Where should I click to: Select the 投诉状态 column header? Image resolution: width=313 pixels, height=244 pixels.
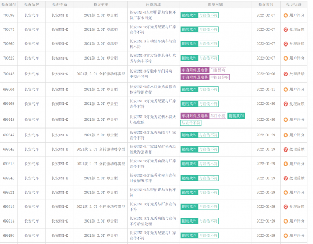[294, 4]
